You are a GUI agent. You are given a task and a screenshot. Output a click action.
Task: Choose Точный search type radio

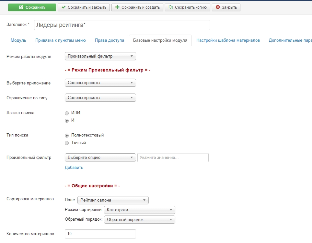[x=67, y=143]
